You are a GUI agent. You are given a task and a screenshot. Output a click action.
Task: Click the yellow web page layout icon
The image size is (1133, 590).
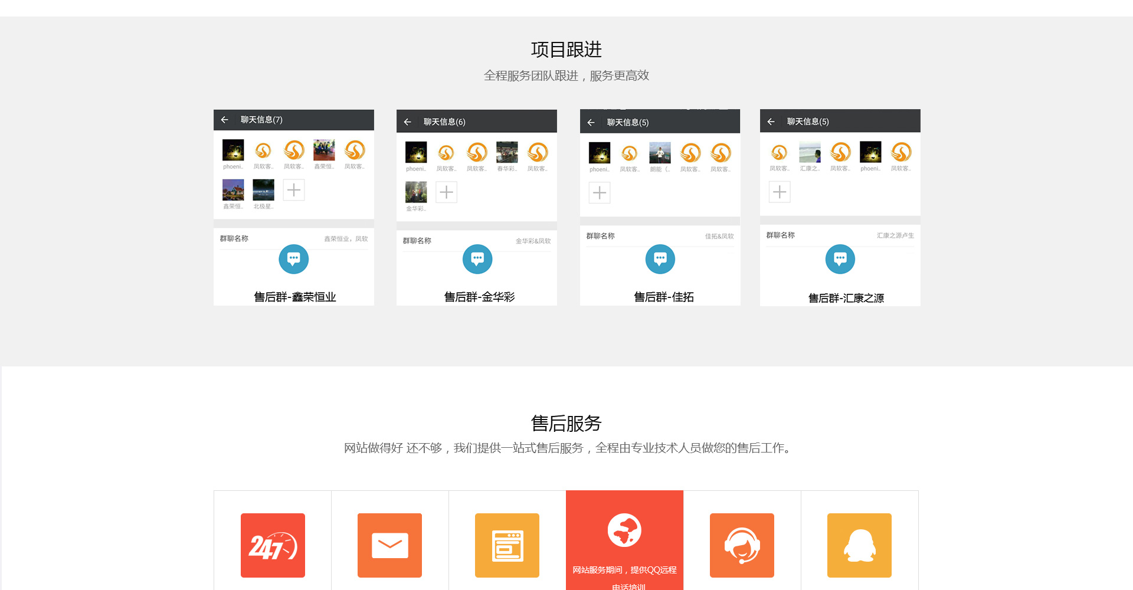coord(507,545)
